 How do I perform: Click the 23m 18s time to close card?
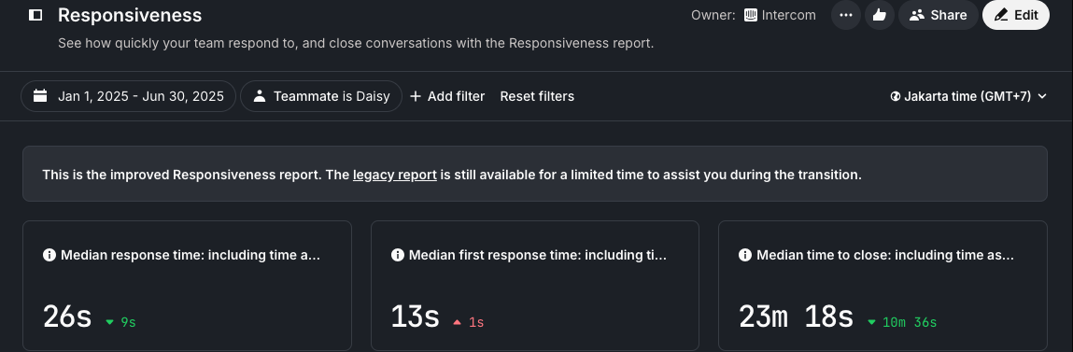tap(882, 286)
